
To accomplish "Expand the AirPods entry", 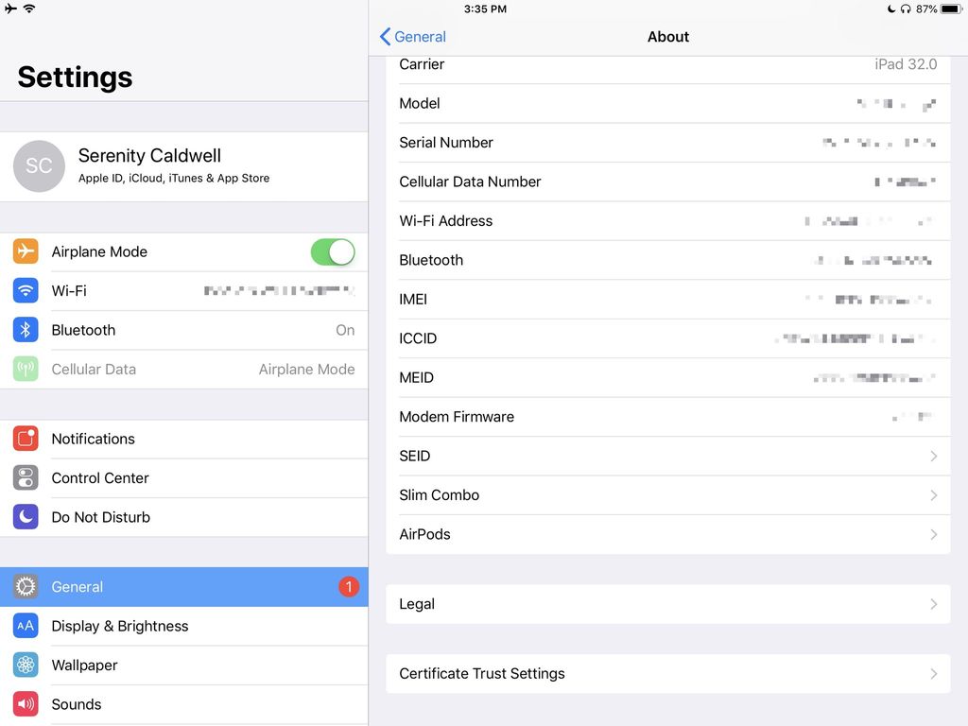I will 668,534.
